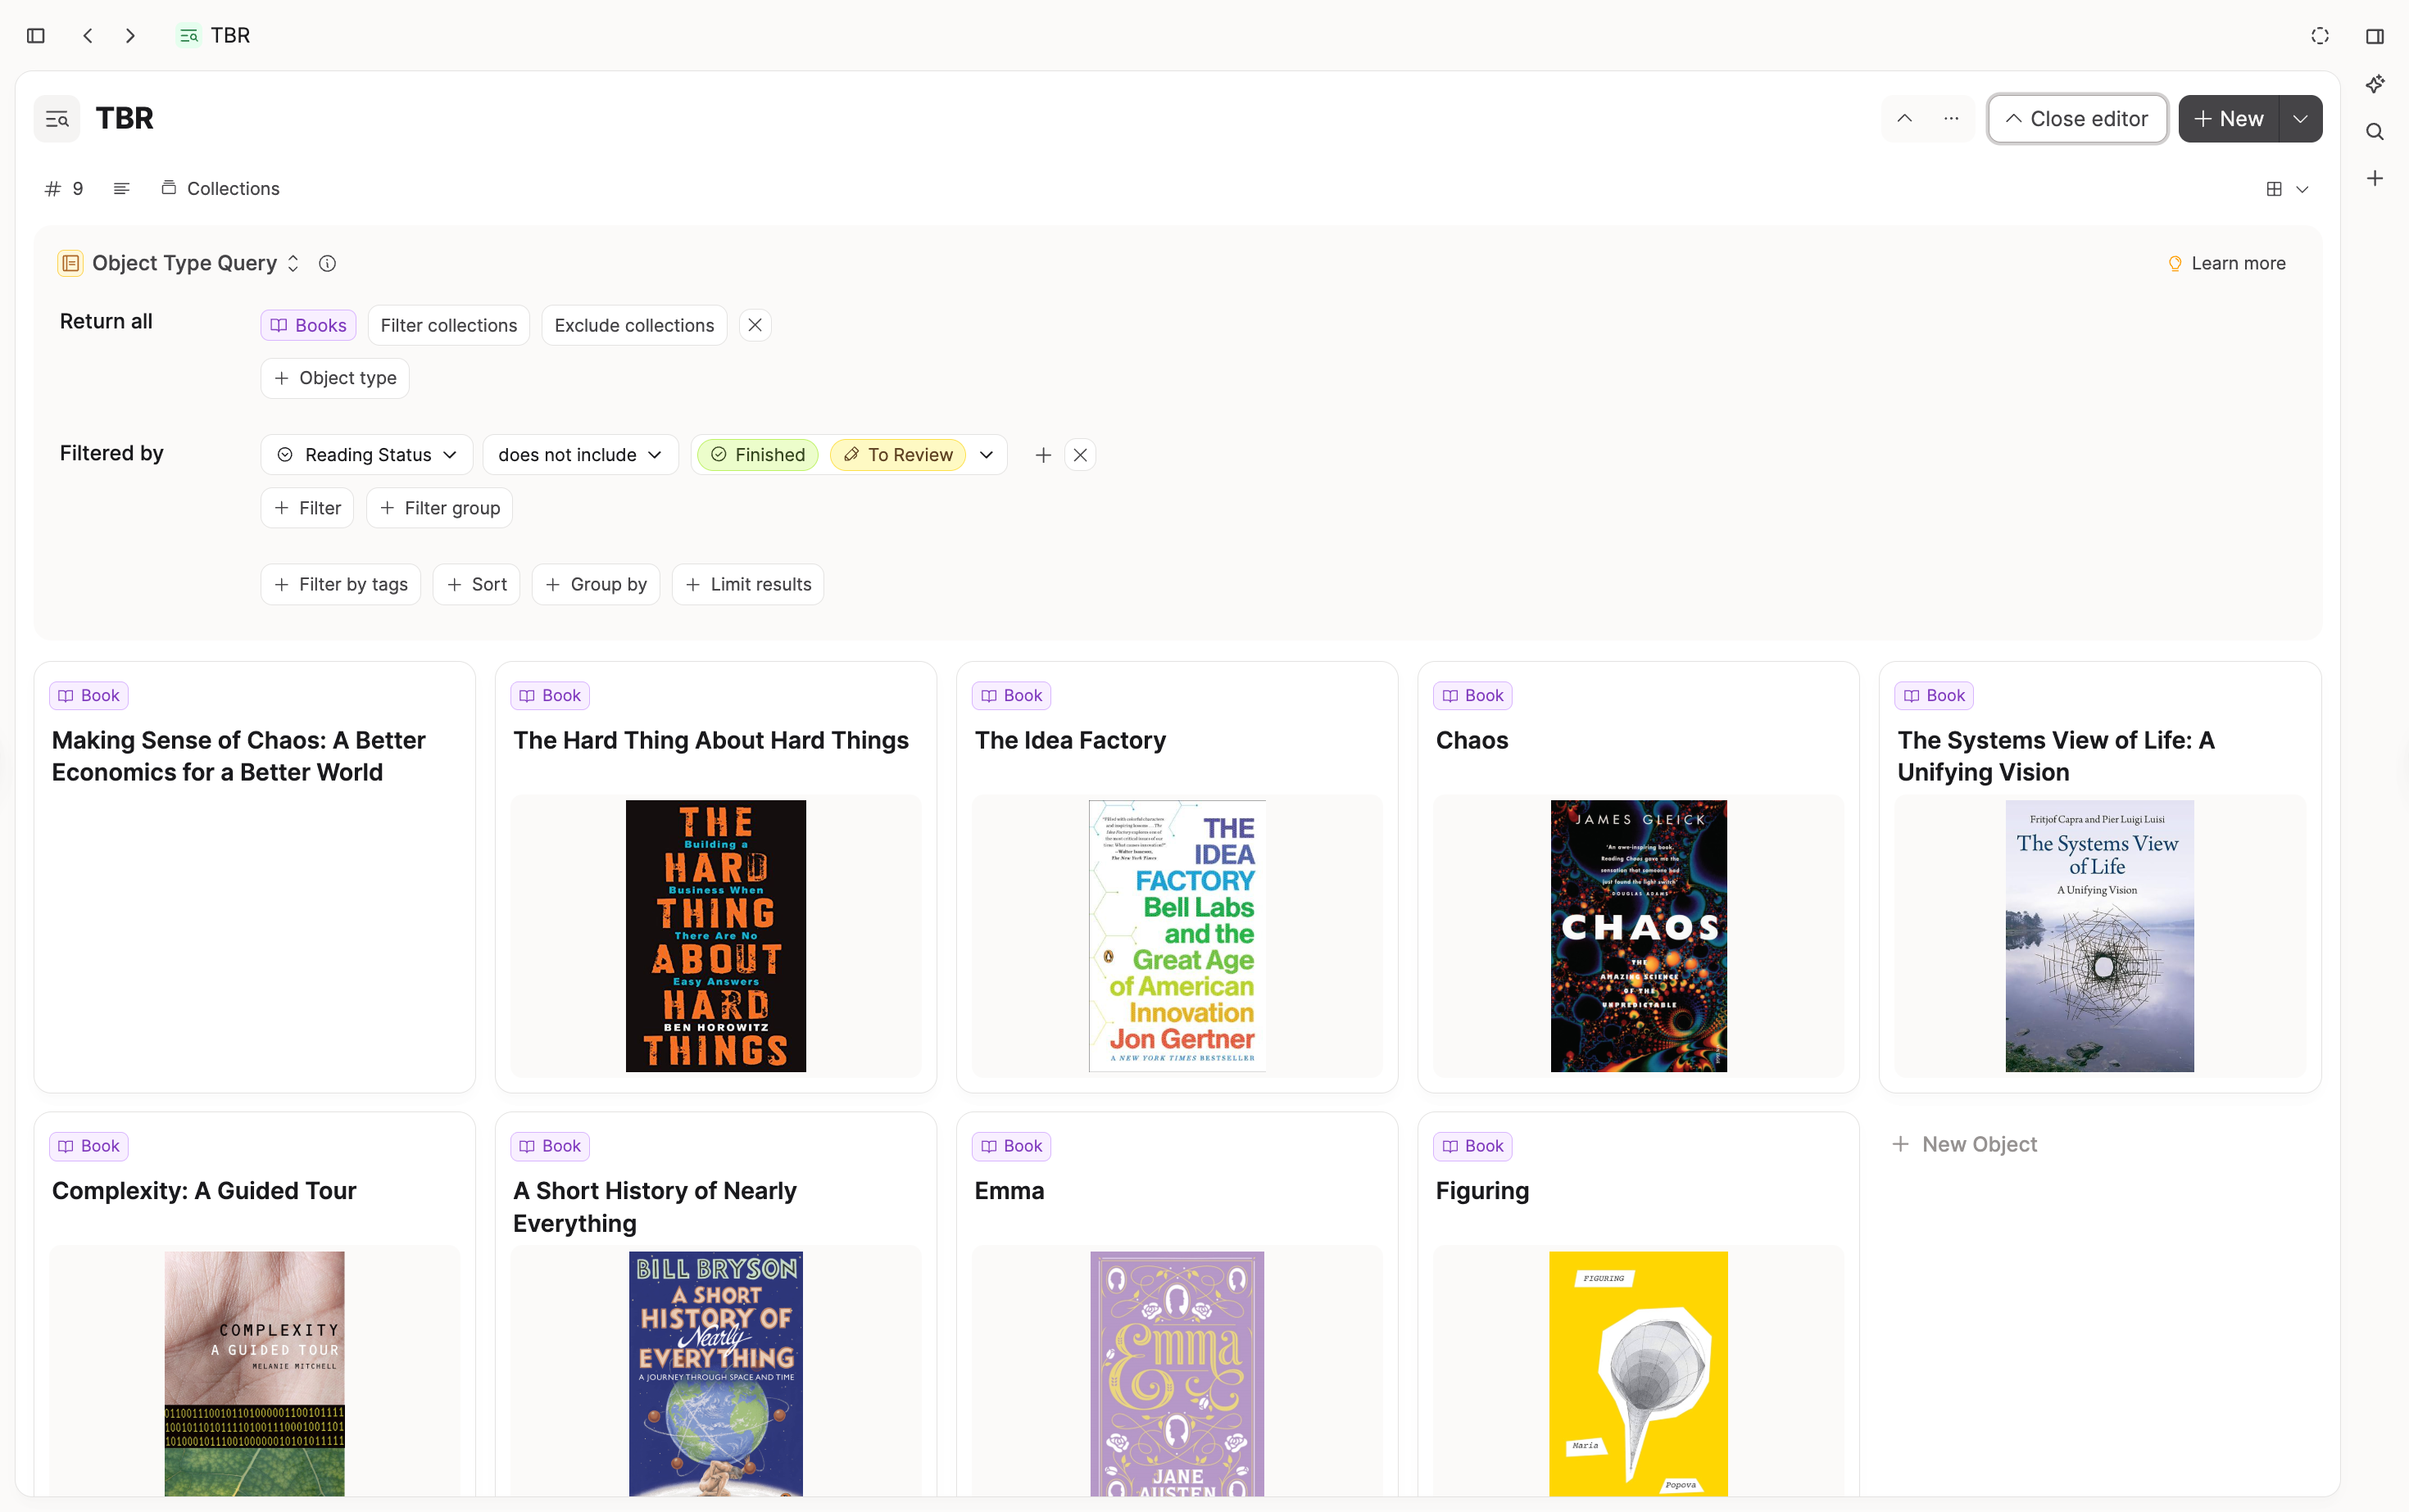This screenshot has width=2409, height=1512.
Task: Click the Finished status tag
Action: [x=757, y=455]
